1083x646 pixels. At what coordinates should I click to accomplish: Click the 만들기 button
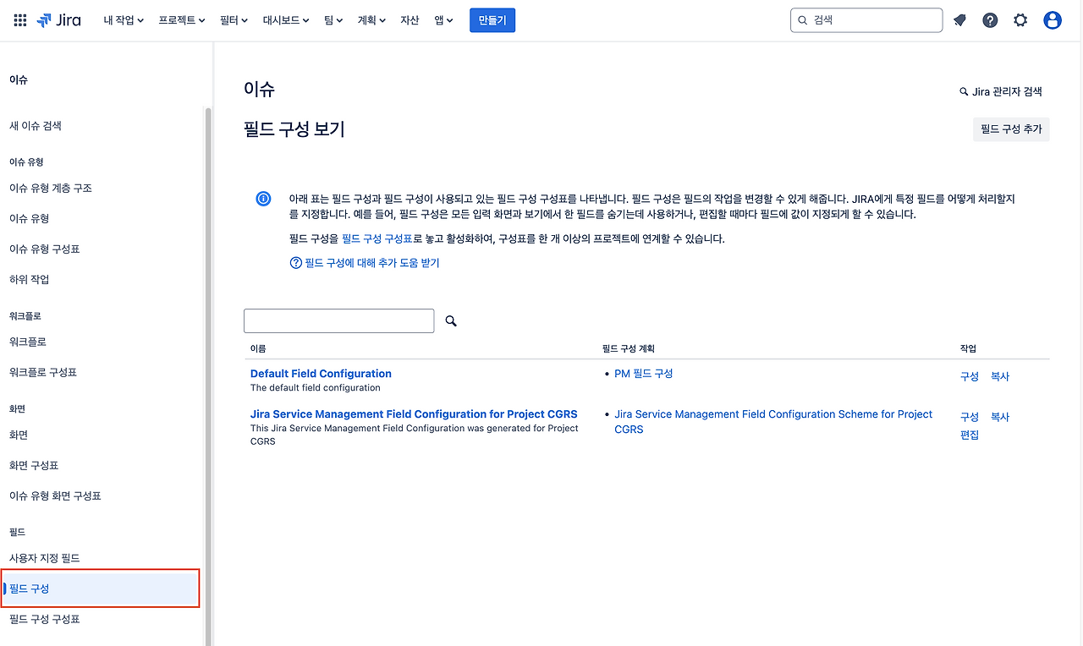(x=492, y=19)
